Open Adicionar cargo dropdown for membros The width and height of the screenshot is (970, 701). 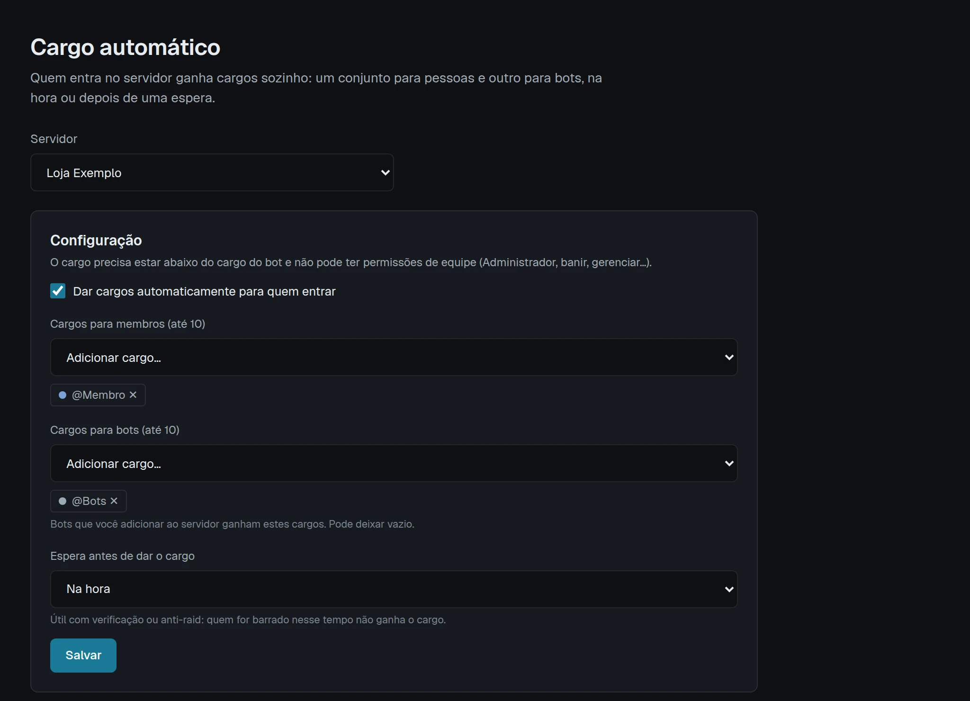coord(394,357)
